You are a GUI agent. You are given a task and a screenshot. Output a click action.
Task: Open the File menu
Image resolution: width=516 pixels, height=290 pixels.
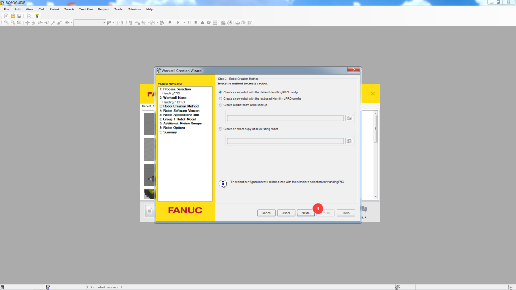click(7, 9)
